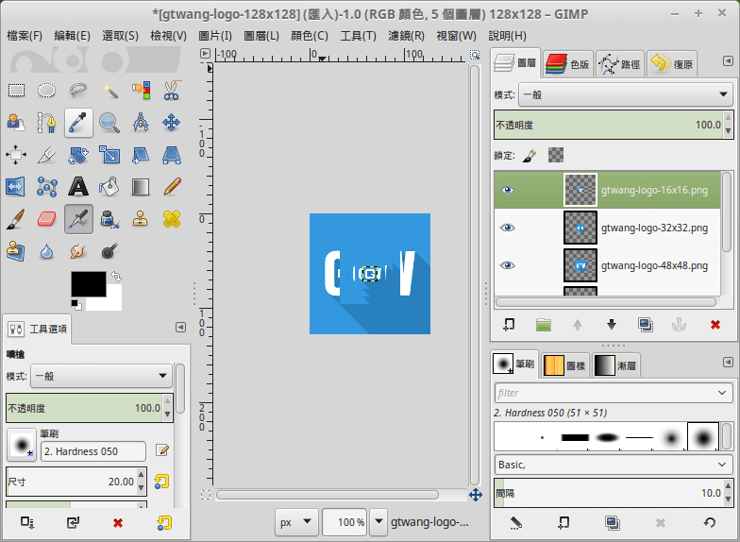
Task: Select the Zoom magnifier tool
Action: [x=109, y=122]
